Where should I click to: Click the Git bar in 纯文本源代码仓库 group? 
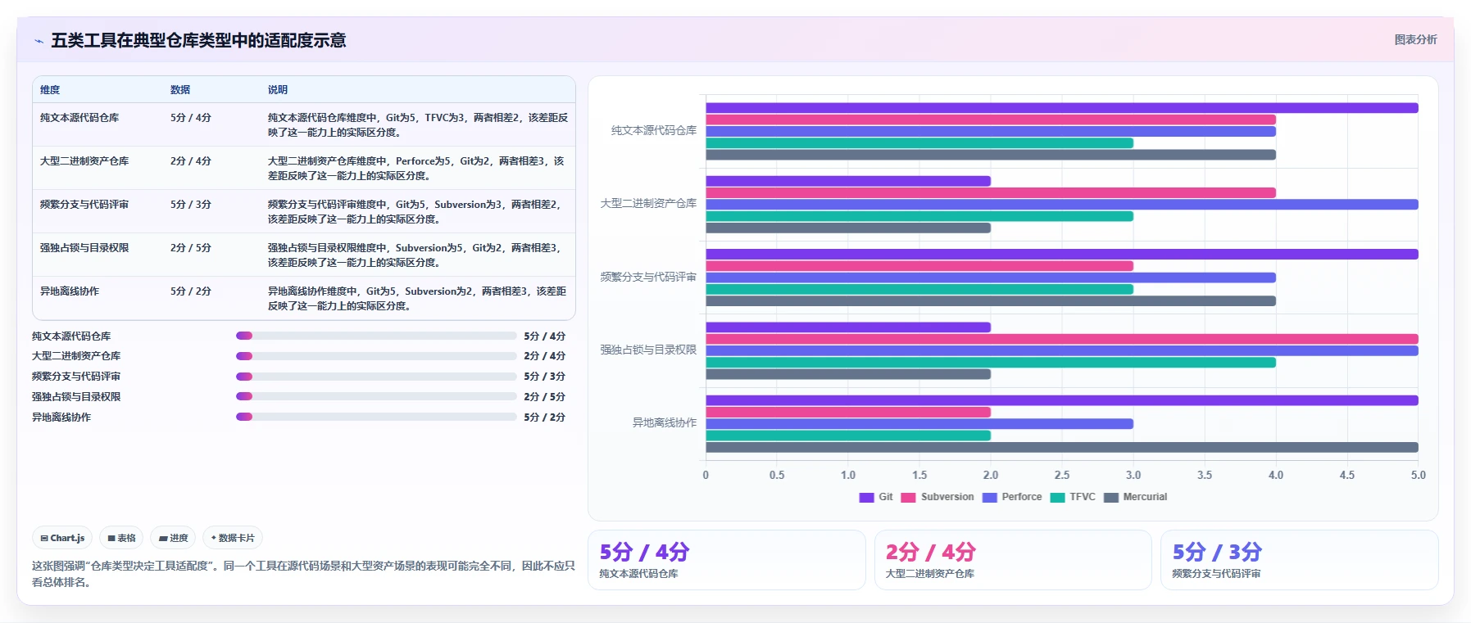pos(1061,108)
